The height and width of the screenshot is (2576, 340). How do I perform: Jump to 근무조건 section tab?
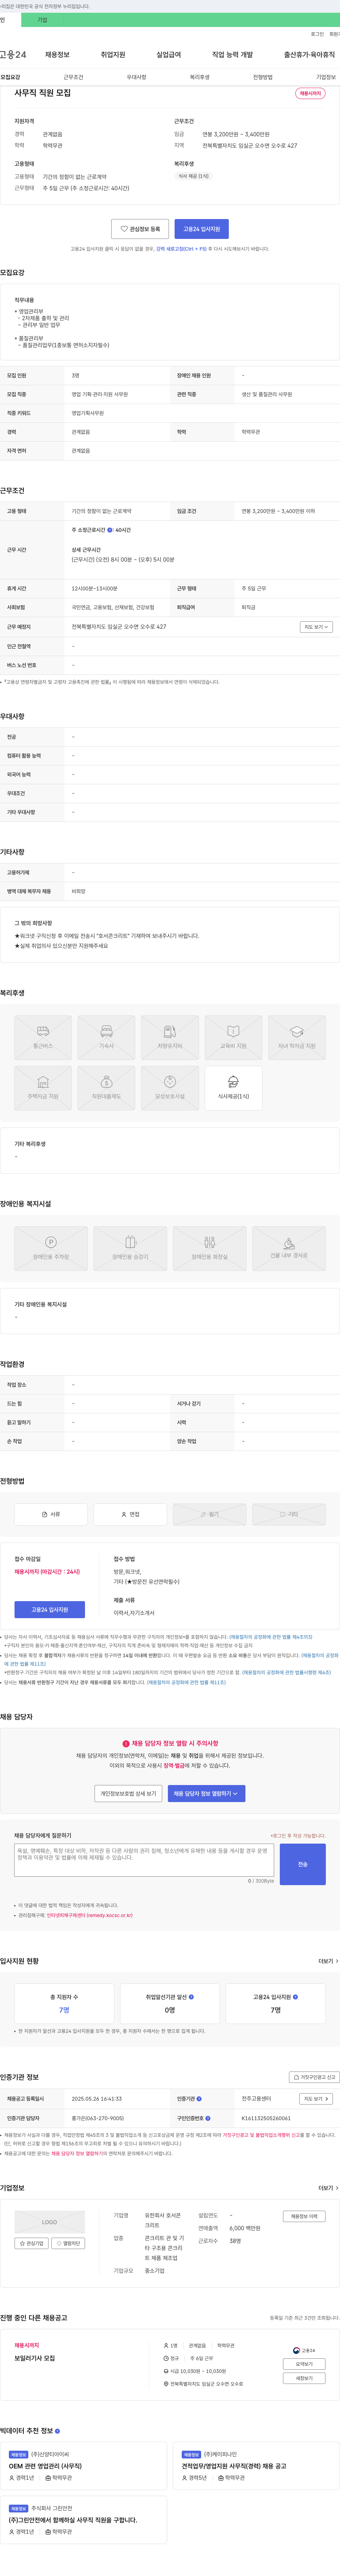[x=74, y=77]
